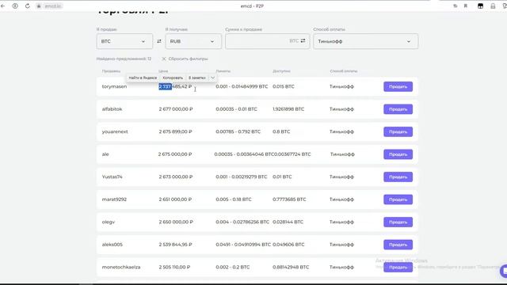Toggle the amount currency via the BTC swap icon
This screenshot has width=507, height=285.
pos(303,40)
